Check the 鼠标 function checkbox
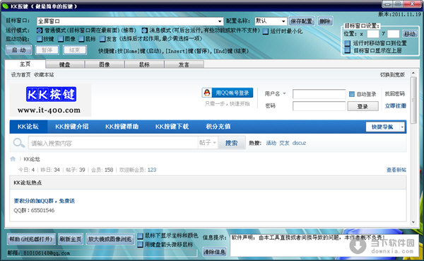The height and width of the screenshot is (261, 424). 81,39
